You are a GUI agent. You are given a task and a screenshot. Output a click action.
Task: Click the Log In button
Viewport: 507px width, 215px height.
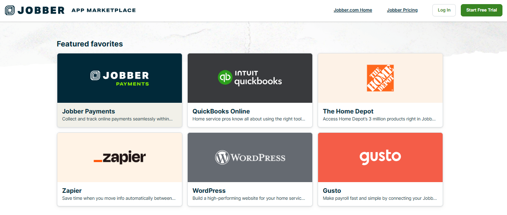tap(444, 10)
